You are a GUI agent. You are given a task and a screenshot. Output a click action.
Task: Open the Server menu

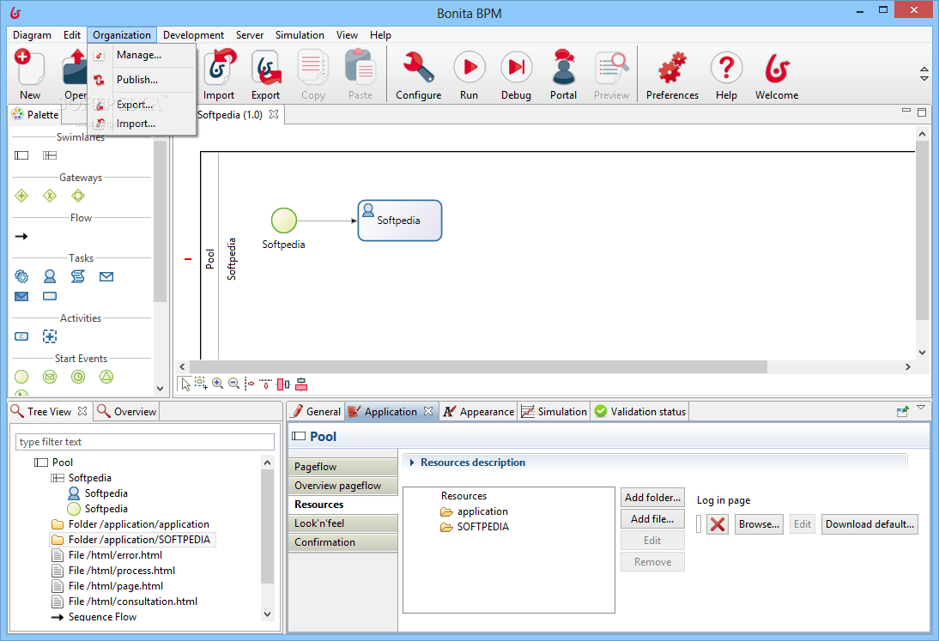coord(250,35)
